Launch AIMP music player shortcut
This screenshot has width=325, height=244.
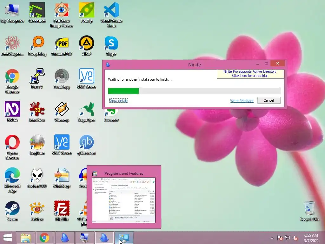[x=86, y=46]
